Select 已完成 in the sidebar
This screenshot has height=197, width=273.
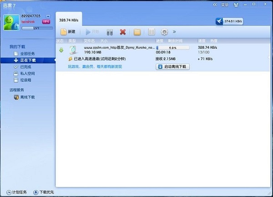tap(25, 67)
